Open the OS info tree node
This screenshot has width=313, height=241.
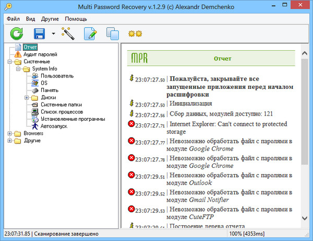pyautogui.click(x=44, y=83)
